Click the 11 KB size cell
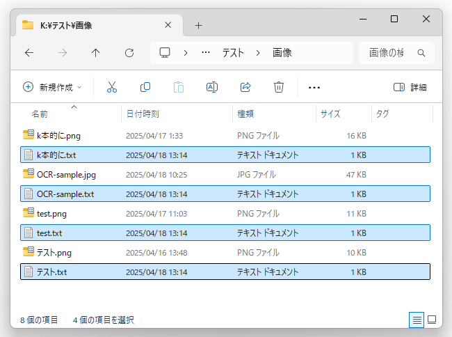The width and height of the screenshot is (452, 337). pos(356,214)
